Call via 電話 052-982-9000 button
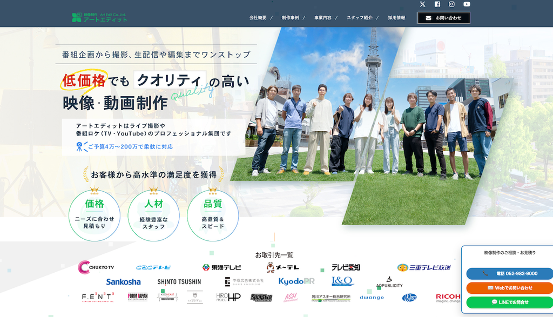553x317 pixels. [509, 274]
